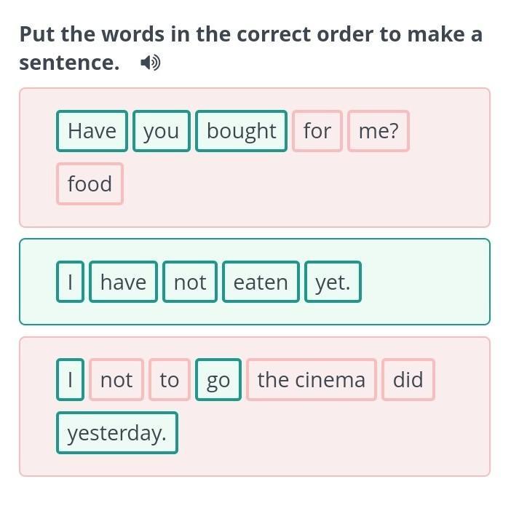Select 'not' tile before 'to'
The height and width of the screenshot is (511, 511).
click(116, 379)
